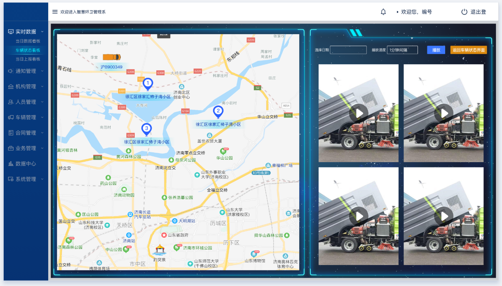Open the 播放速度 interval selector
The image size is (502, 286).
click(x=402, y=50)
